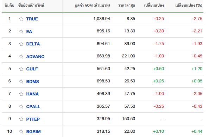Toggle favorite star for DELTA
The height and width of the screenshot is (137, 209).
click(x=21, y=44)
